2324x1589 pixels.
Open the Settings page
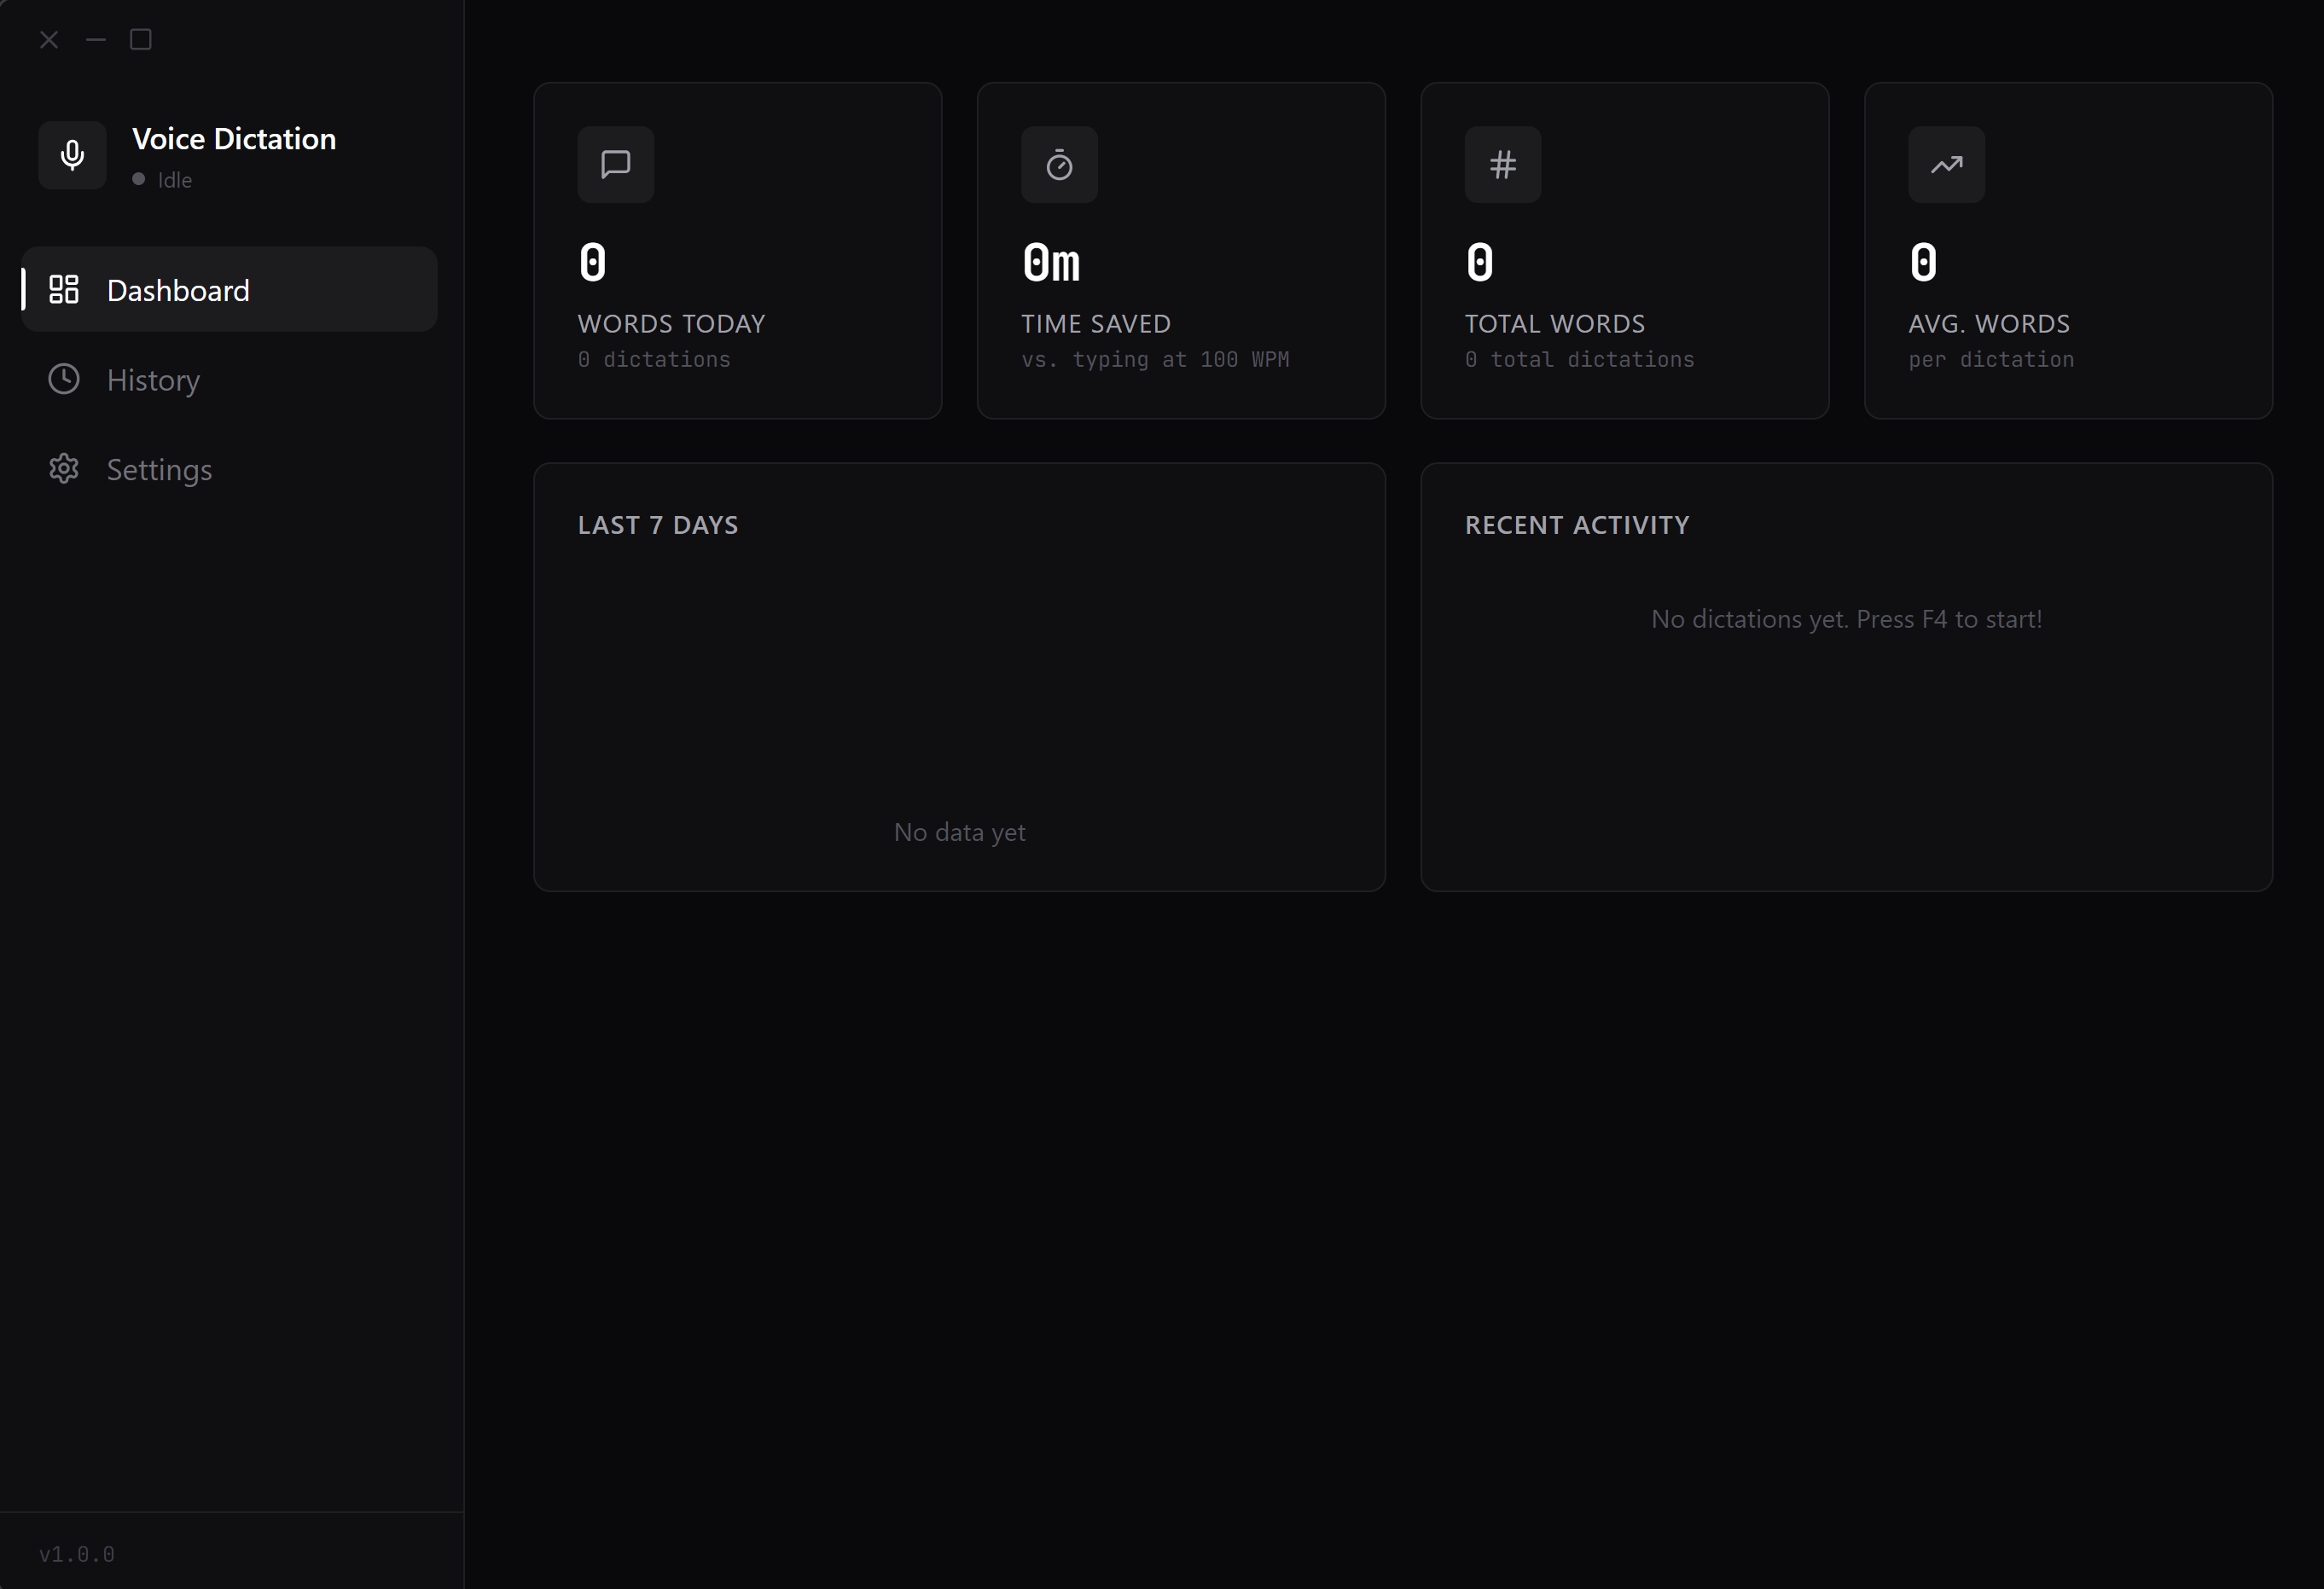click(159, 470)
